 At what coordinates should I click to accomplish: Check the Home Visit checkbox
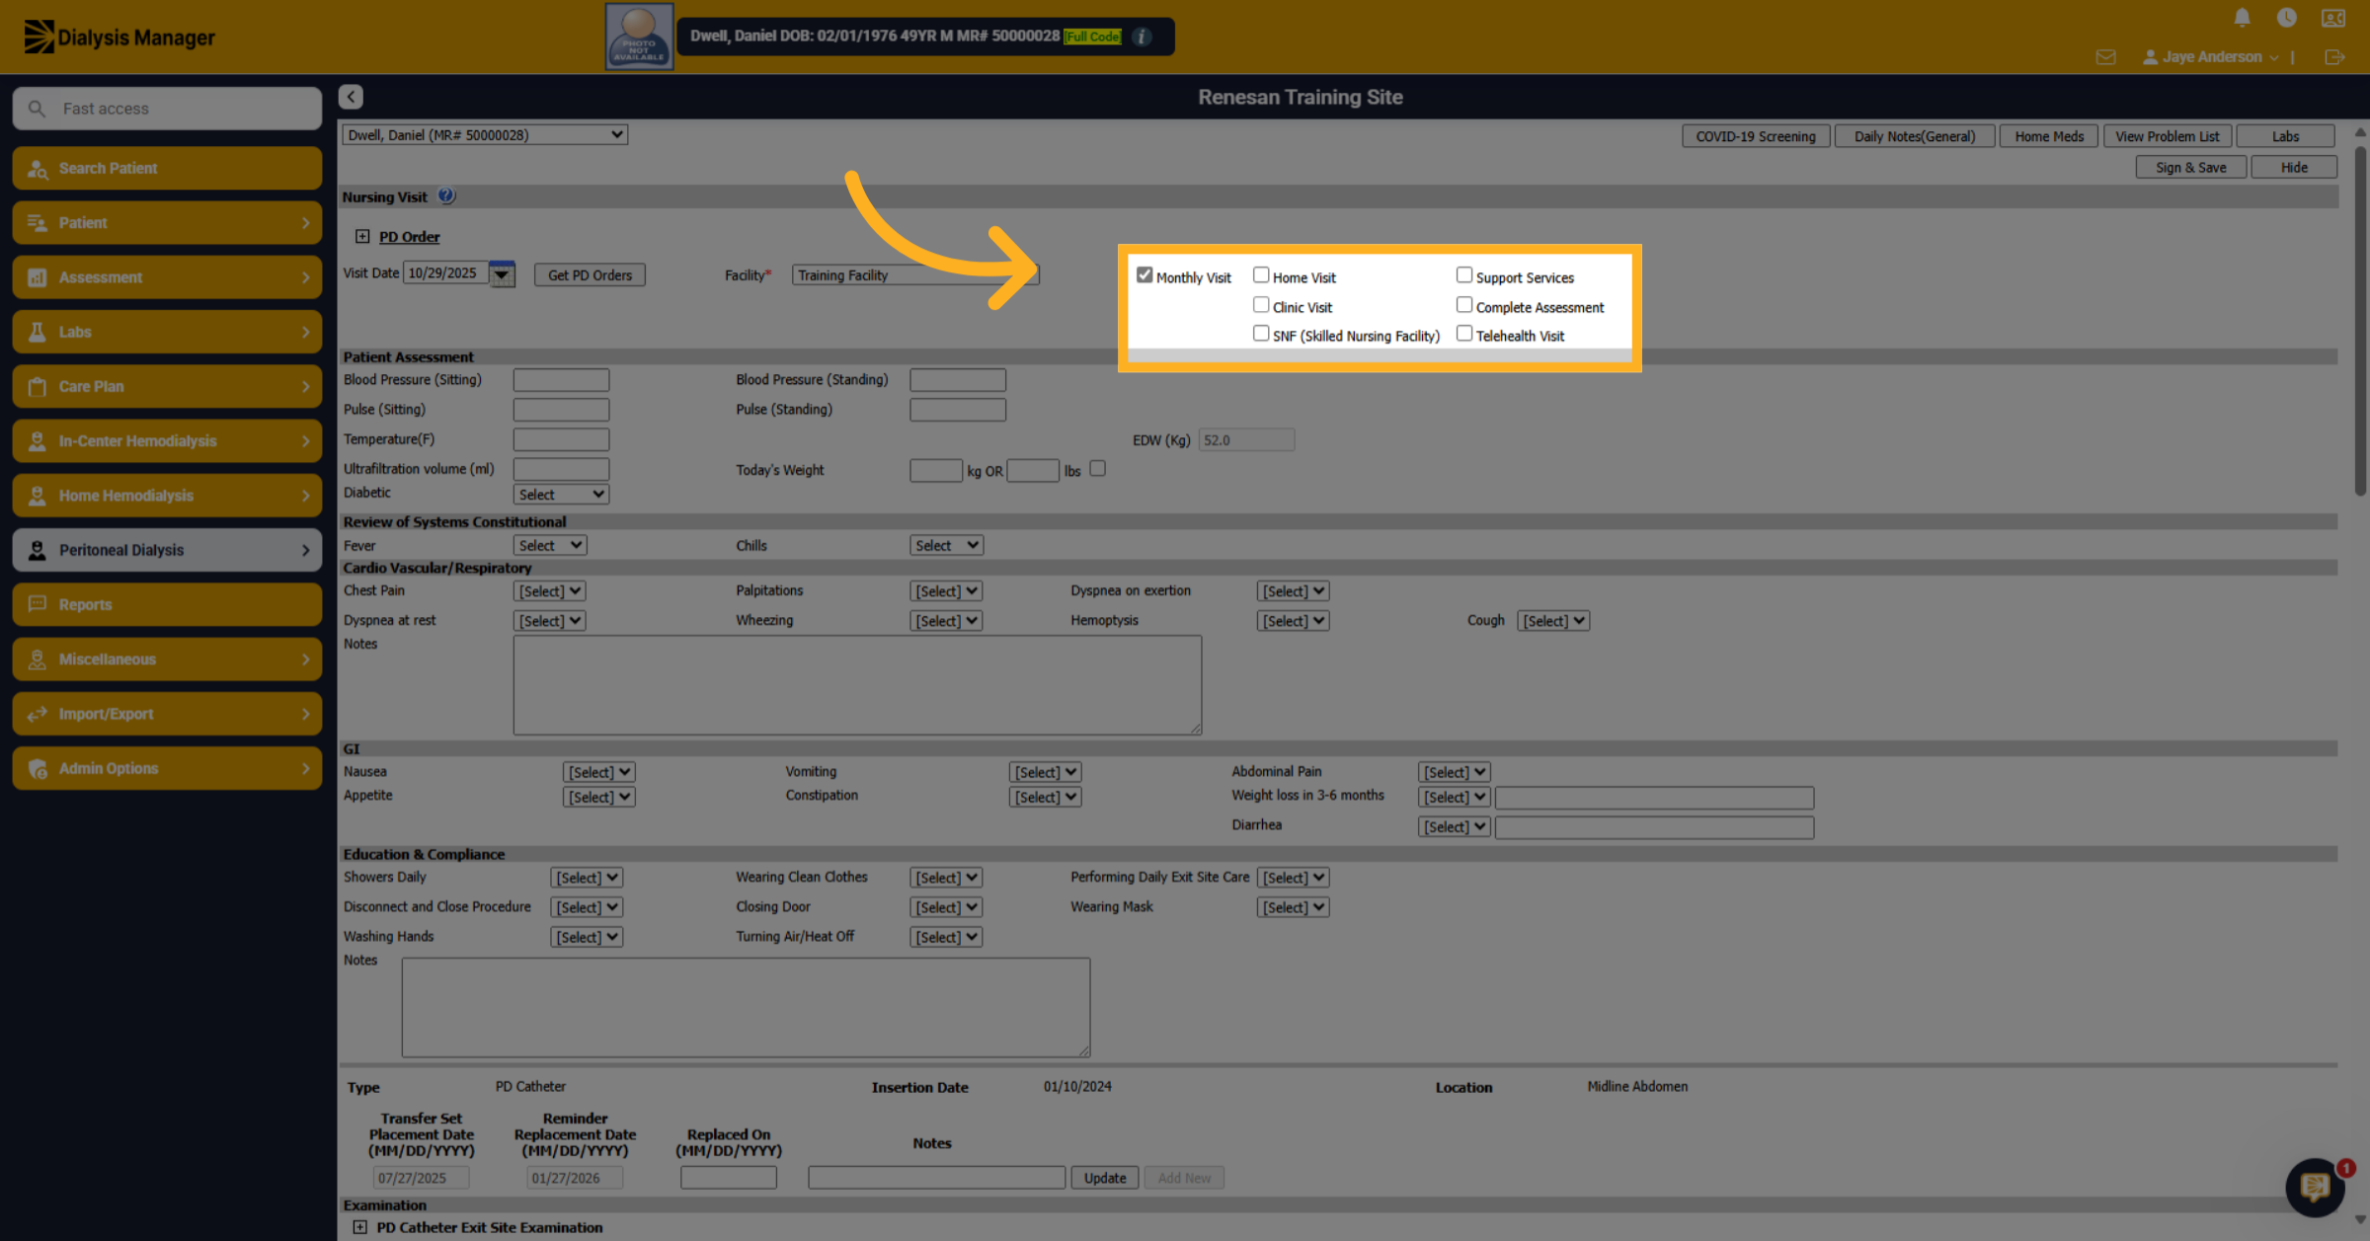(x=1261, y=275)
